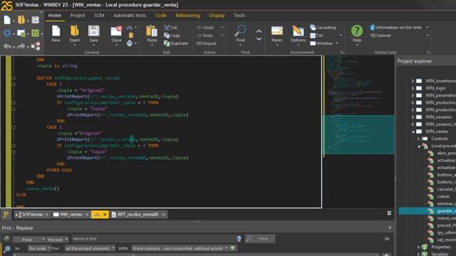
Task: Click the project graph icon beside redo
Action: pos(36,46)
